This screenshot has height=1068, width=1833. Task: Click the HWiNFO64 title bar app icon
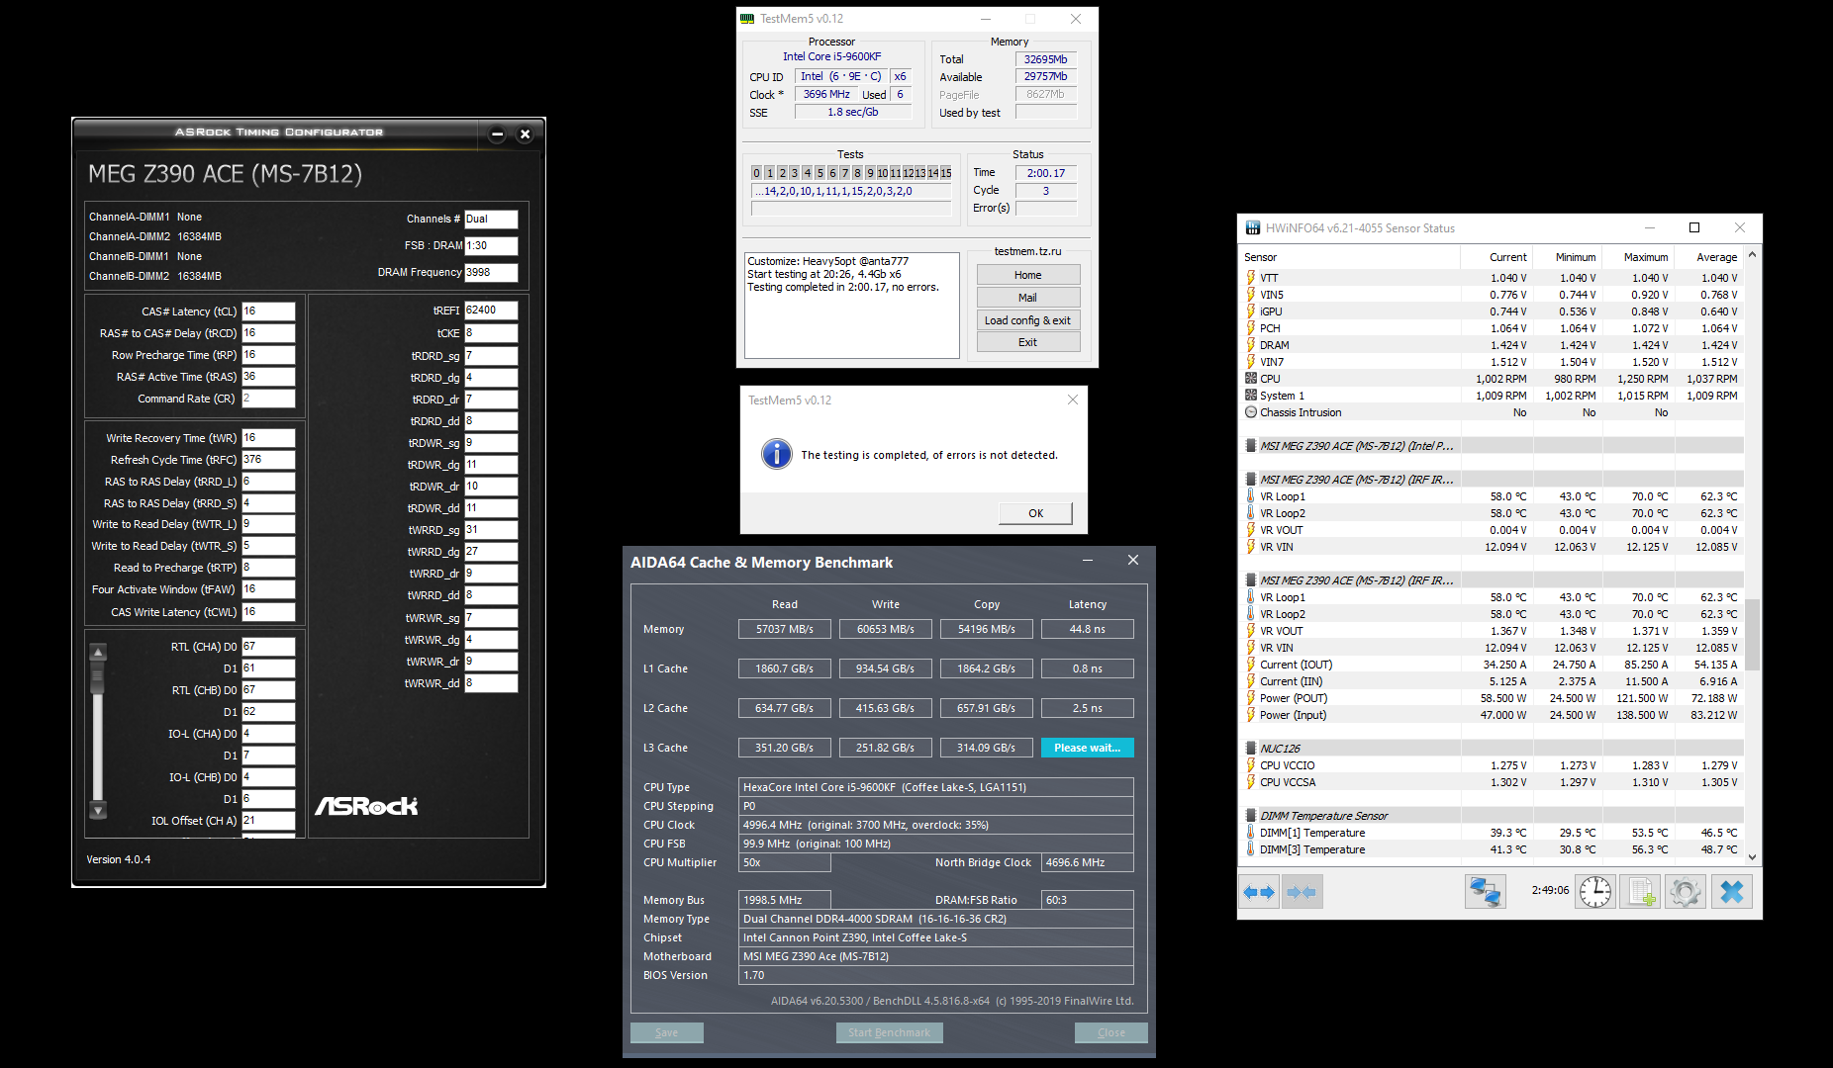(x=1252, y=227)
